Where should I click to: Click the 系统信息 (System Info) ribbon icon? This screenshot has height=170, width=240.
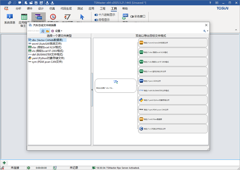click(x=9, y=17)
